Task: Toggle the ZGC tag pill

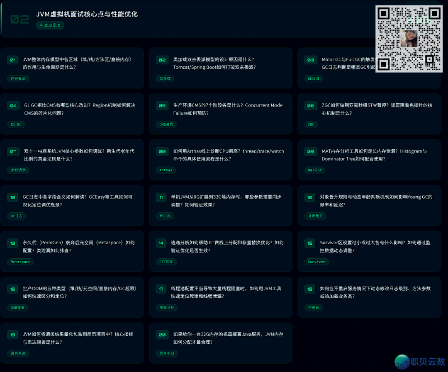Action: 311,124
